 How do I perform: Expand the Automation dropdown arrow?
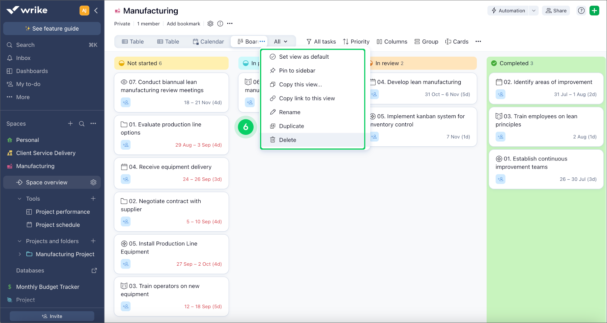tap(534, 10)
